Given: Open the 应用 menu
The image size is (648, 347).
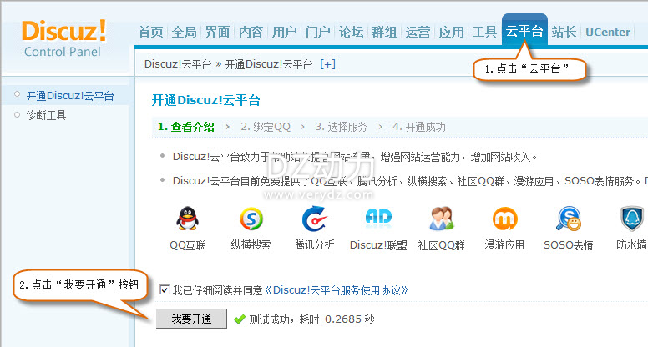Looking at the screenshot, I should tap(451, 32).
